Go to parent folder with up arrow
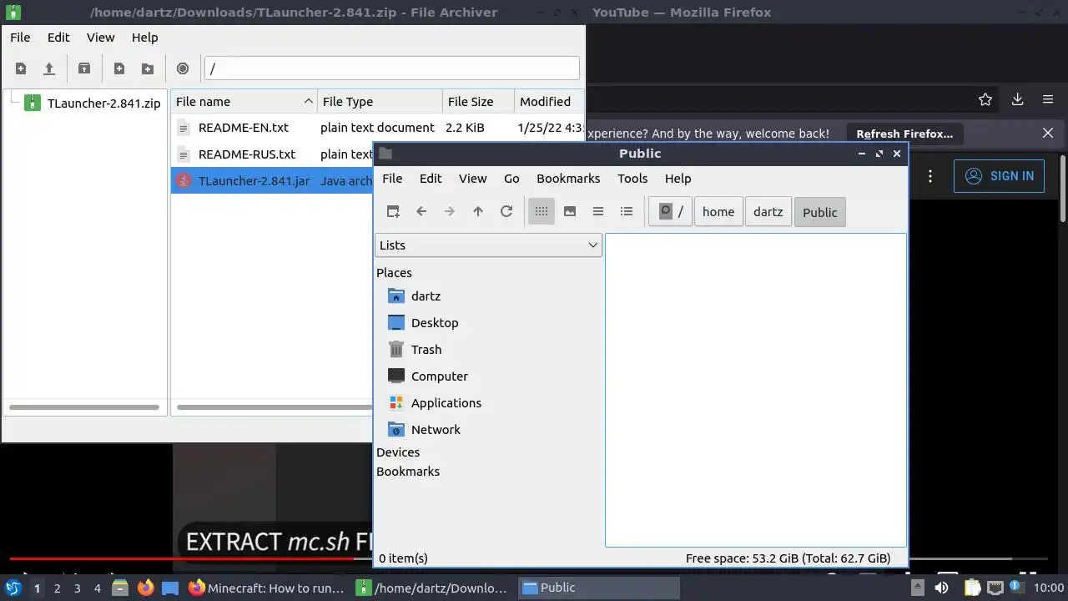Viewport: 1068px width, 601px height. tap(478, 211)
